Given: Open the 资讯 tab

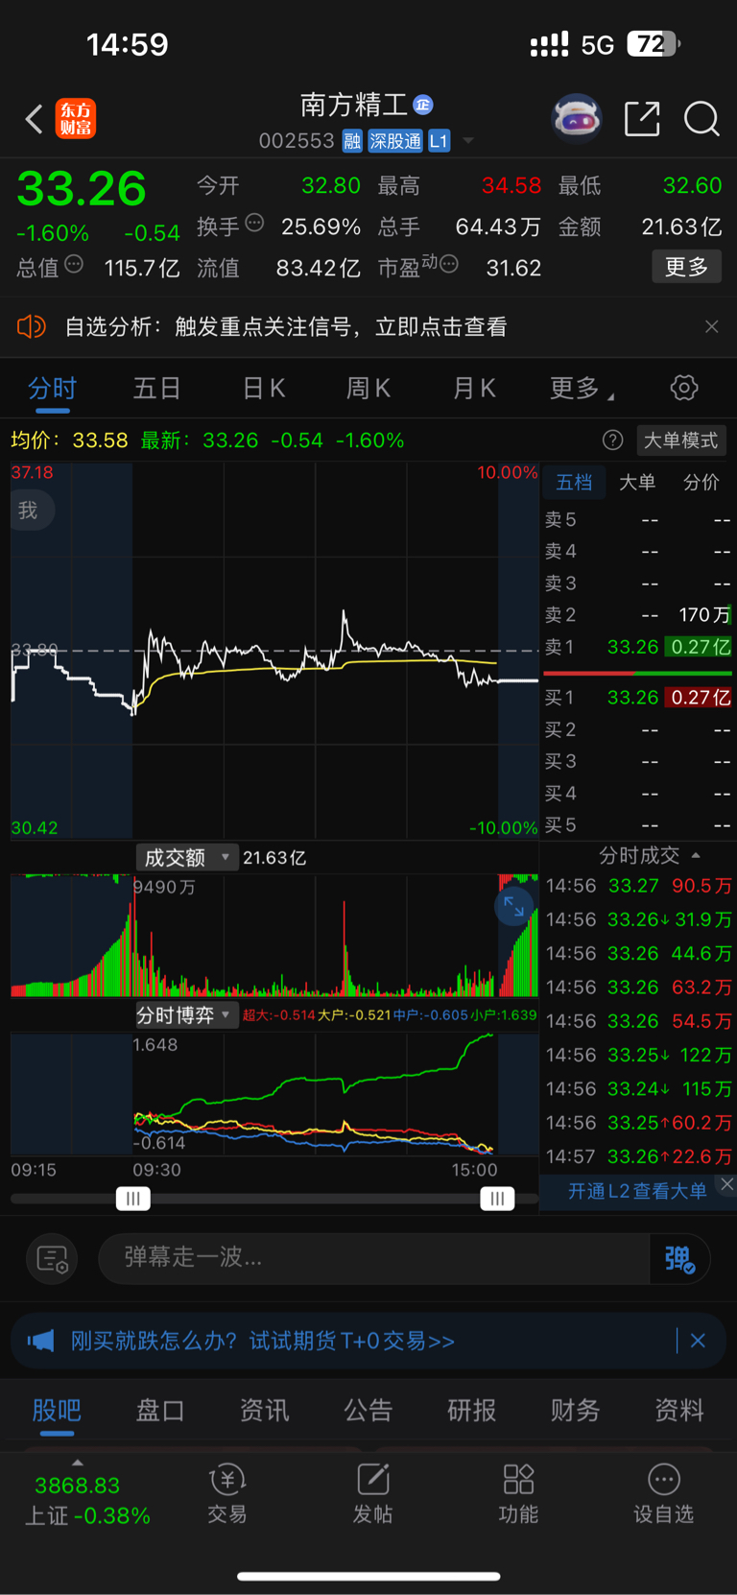Looking at the screenshot, I should (x=264, y=1410).
